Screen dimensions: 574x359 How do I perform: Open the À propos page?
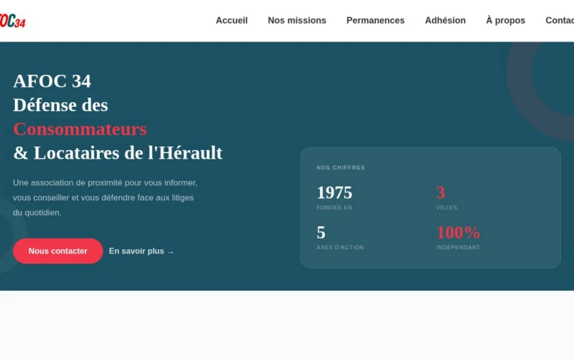coord(506,21)
